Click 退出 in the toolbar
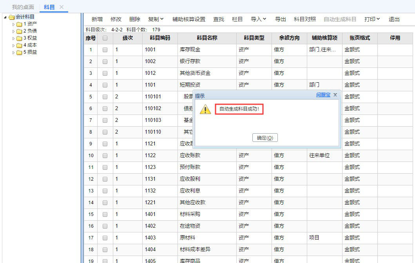415x263 pixels. [394, 19]
